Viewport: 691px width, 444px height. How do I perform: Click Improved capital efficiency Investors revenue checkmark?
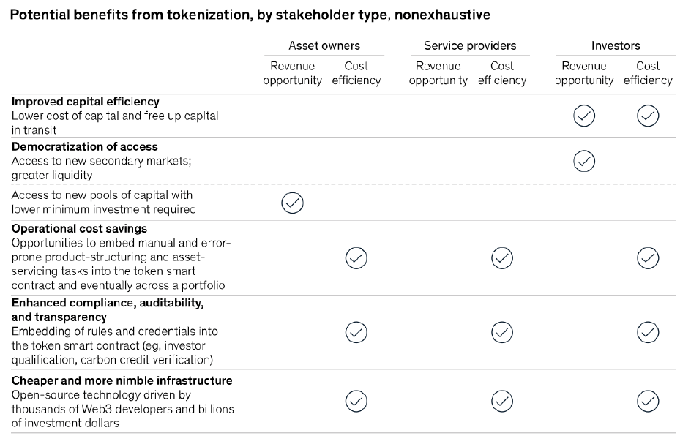(584, 116)
